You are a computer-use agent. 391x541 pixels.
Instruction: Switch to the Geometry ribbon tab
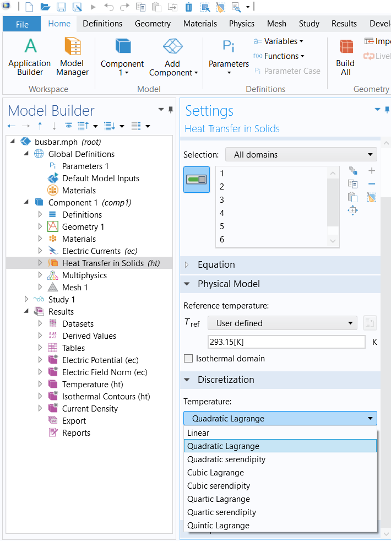pos(153,24)
